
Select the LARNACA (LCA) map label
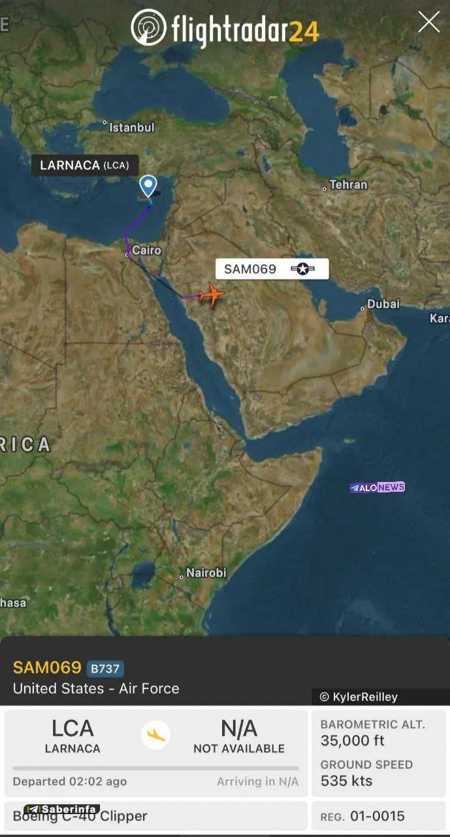click(85, 165)
